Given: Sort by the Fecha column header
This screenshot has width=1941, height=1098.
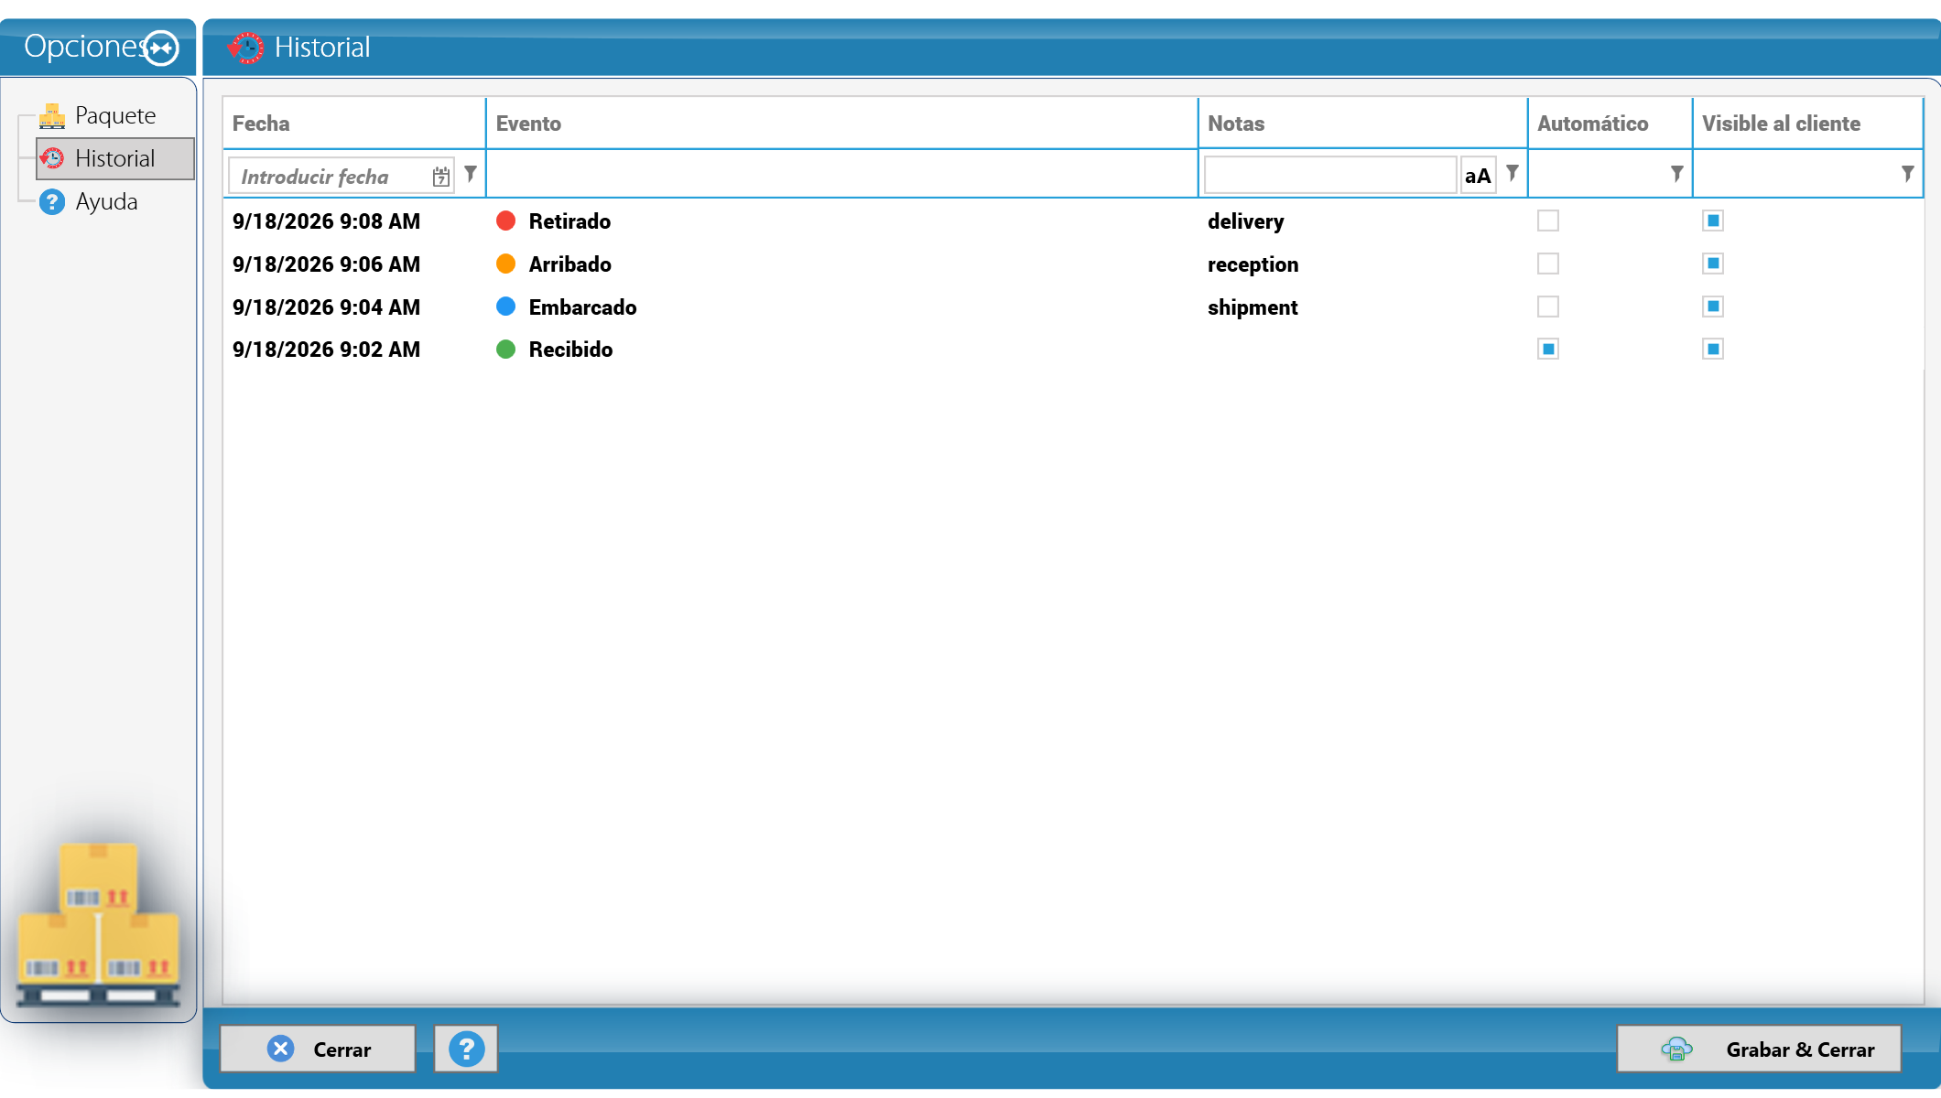Looking at the screenshot, I should pyautogui.click(x=354, y=124).
